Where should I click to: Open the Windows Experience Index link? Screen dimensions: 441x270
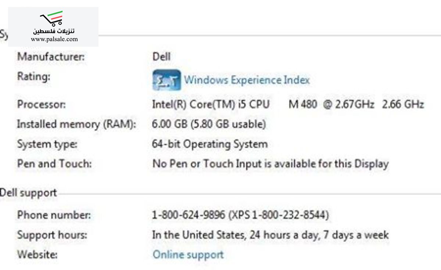(x=247, y=80)
